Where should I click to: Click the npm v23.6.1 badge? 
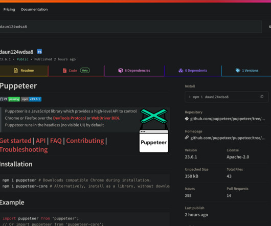[31, 99]
